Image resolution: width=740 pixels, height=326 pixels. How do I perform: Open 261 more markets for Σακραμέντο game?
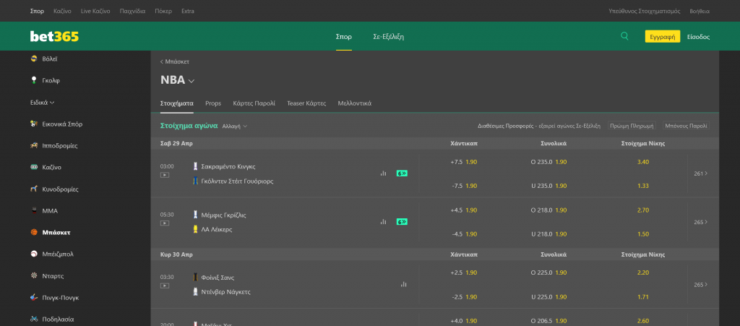click(700, 173)
